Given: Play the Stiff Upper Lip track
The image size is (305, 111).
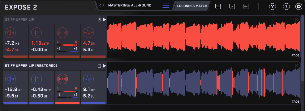Looking at the screenshot, I should point(105,20).
